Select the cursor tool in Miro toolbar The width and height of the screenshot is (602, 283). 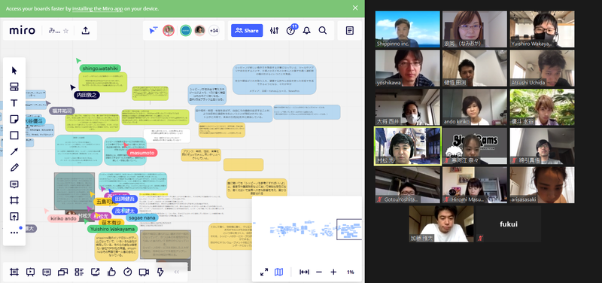tap(14, 71)
